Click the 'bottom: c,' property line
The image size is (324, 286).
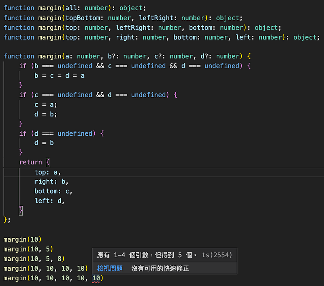(53, 191)
